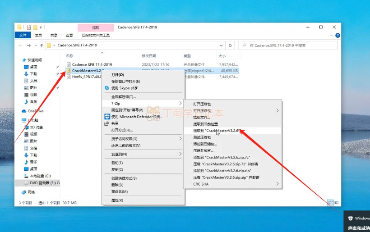Image resolution: width=370 pixels, height=232 pixels.
Task: Open OneDrive in the navigation pane
Action: click(35, 111)
